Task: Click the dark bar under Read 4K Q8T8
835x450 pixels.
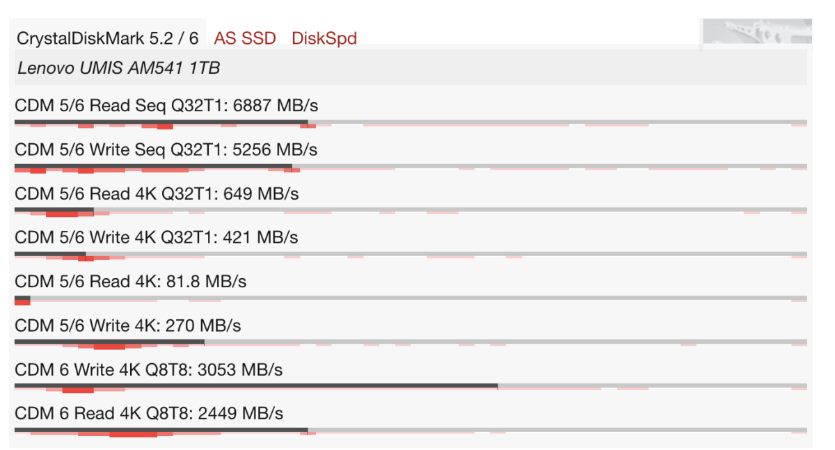Action: point(161,430)
